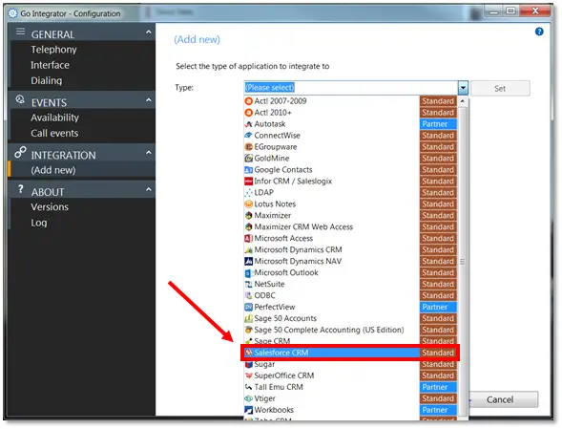Go to Availability under Events
Viewport: 562px width, 429px height.
coord(54,118)
